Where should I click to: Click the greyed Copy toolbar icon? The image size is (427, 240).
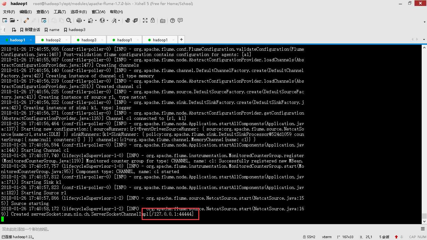click(54, 20)
